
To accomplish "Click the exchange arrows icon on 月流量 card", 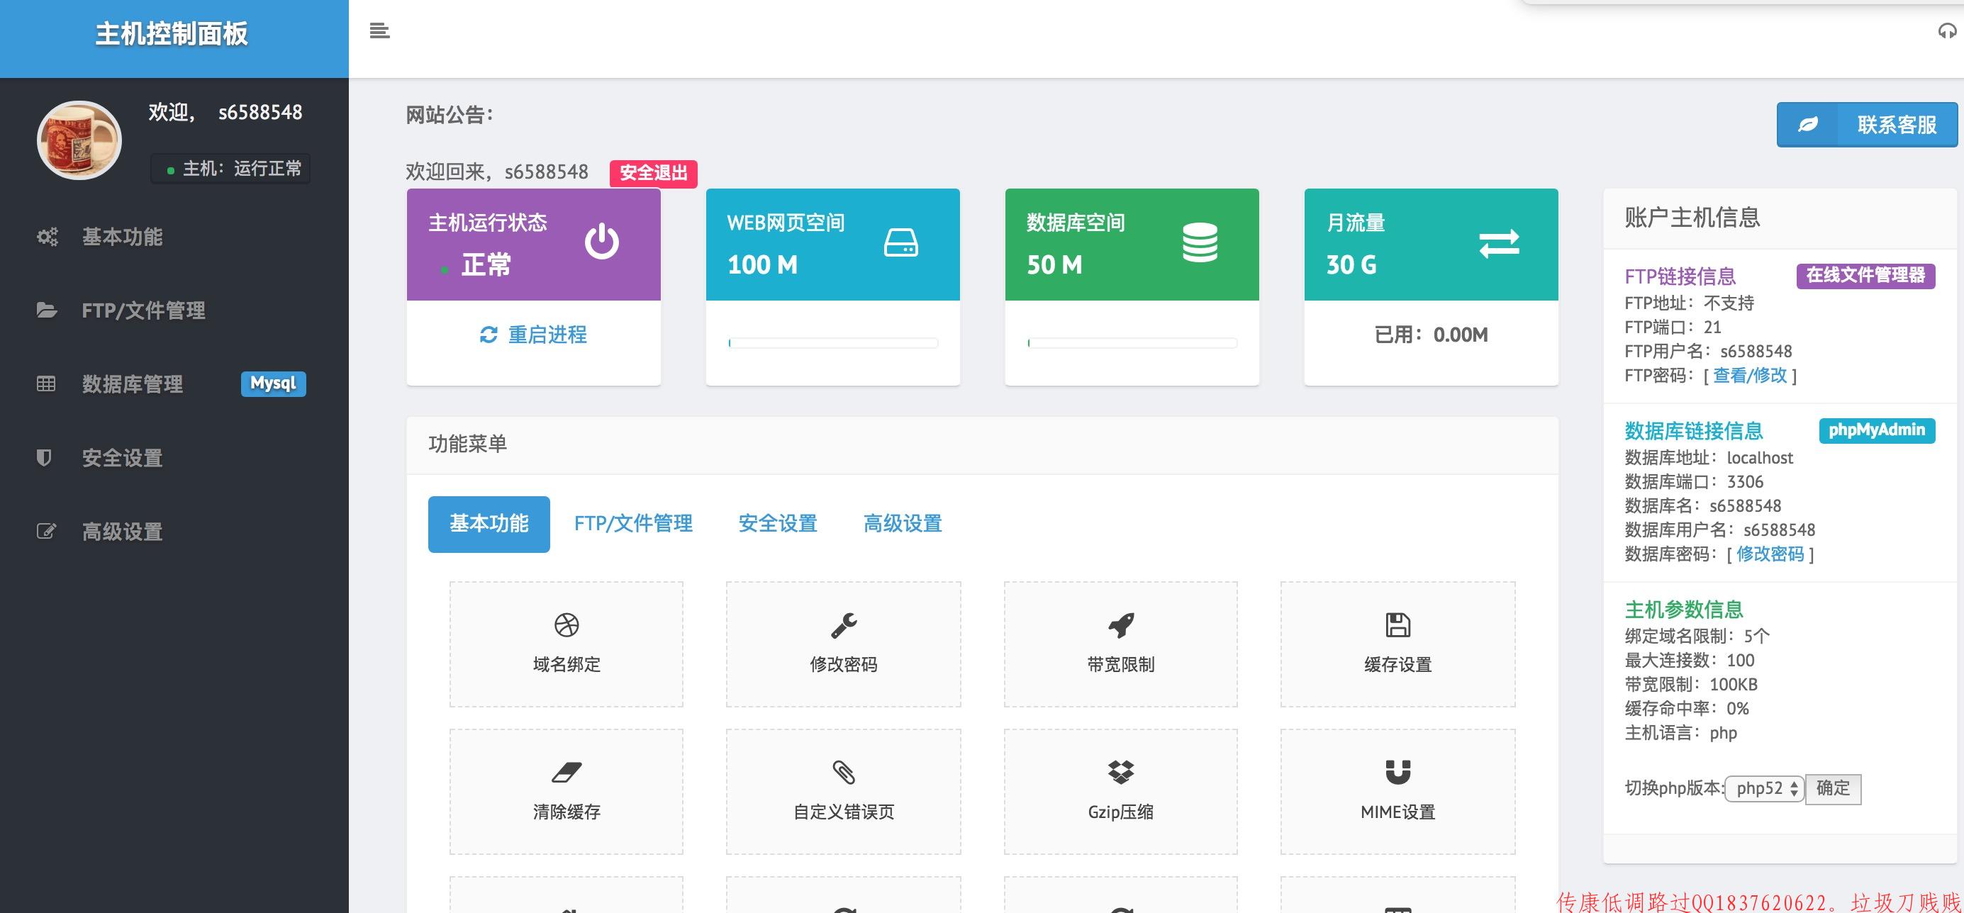I will pos(1499,244).
